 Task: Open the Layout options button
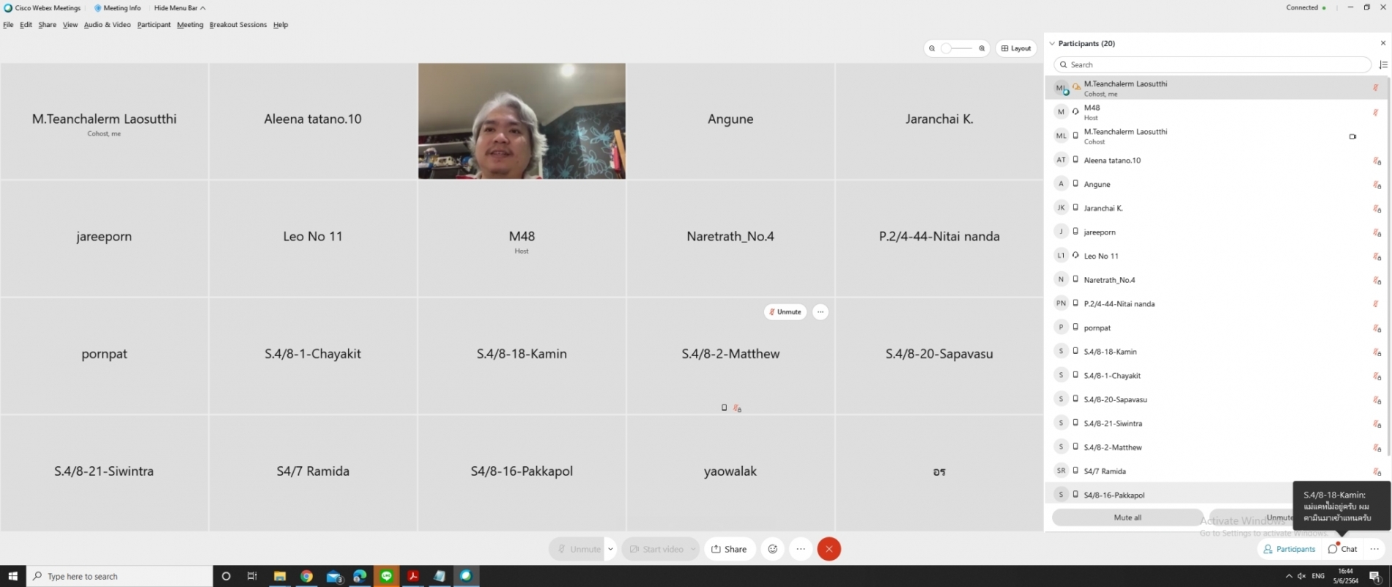click(1016, 48)
